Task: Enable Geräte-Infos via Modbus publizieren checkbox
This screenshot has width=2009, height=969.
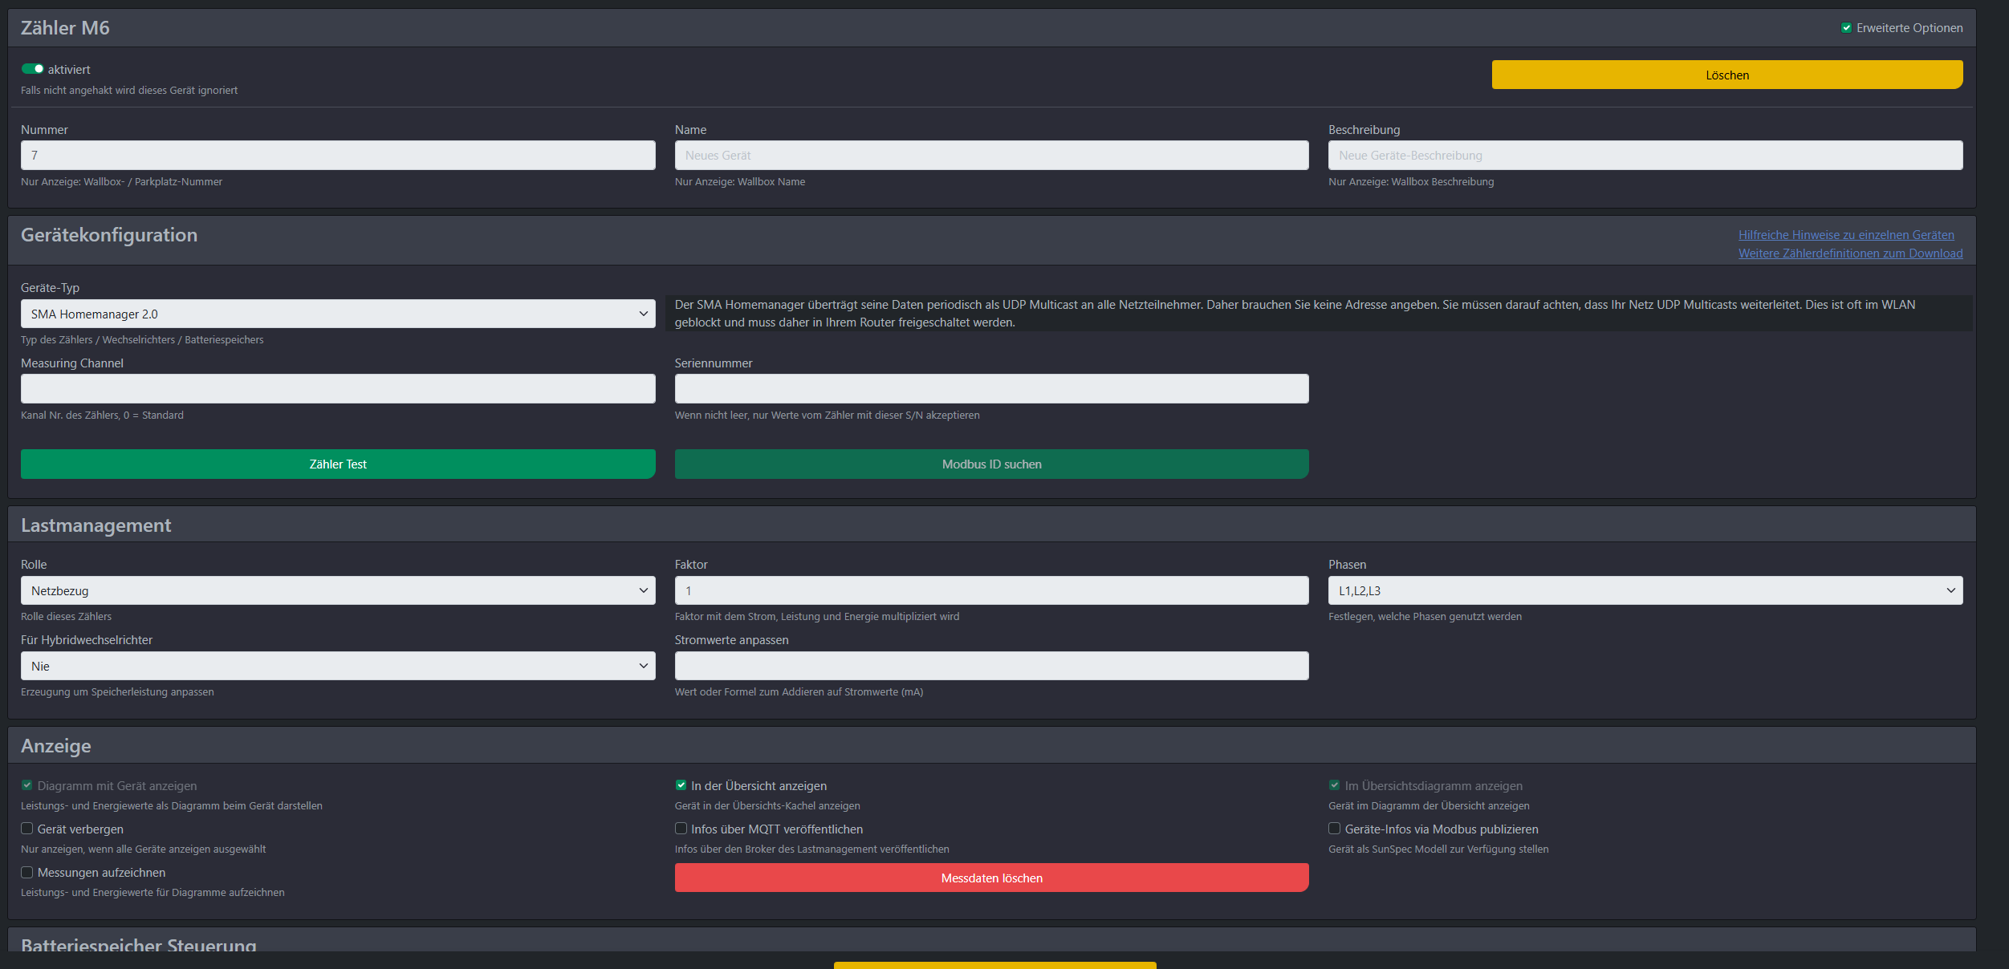Action: [x=1334, y=829]
